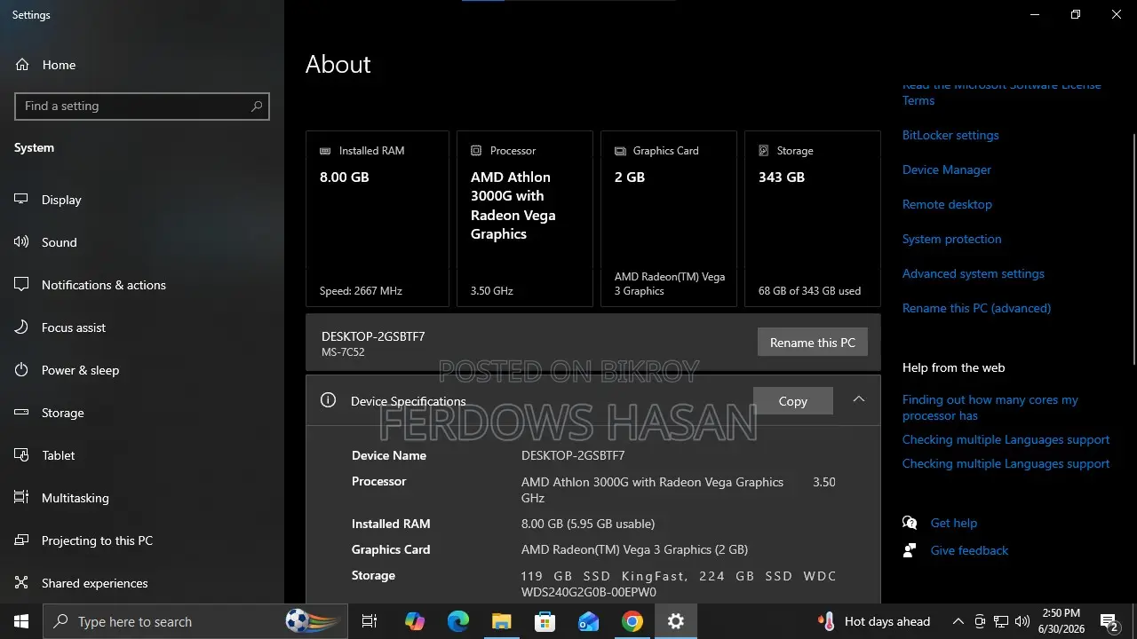Open Microsoft Store from taskbar
The image size is (1137, 639).
pyautogui.click(x=545, y=621)
